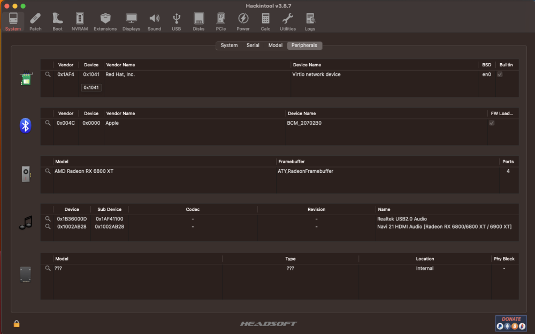Click magnifier beside Red Hat, Inc. row
The height and width of the screenshot is (334, 535).
coord(48,74)
